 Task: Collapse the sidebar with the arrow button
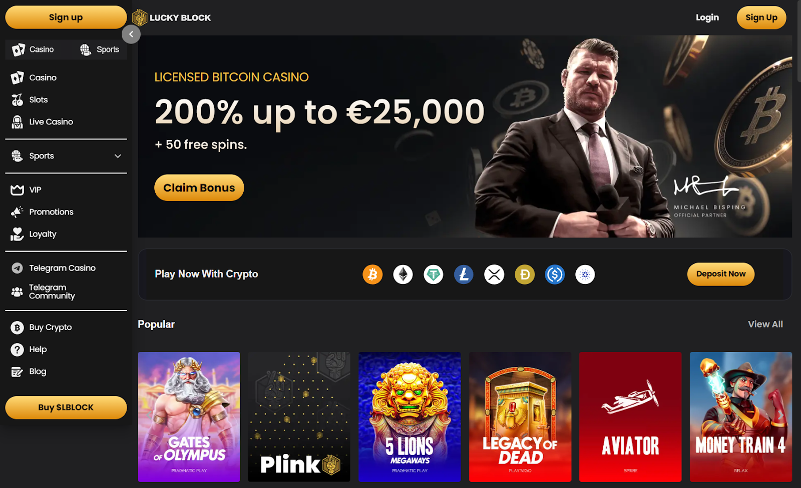coord(131,34)
